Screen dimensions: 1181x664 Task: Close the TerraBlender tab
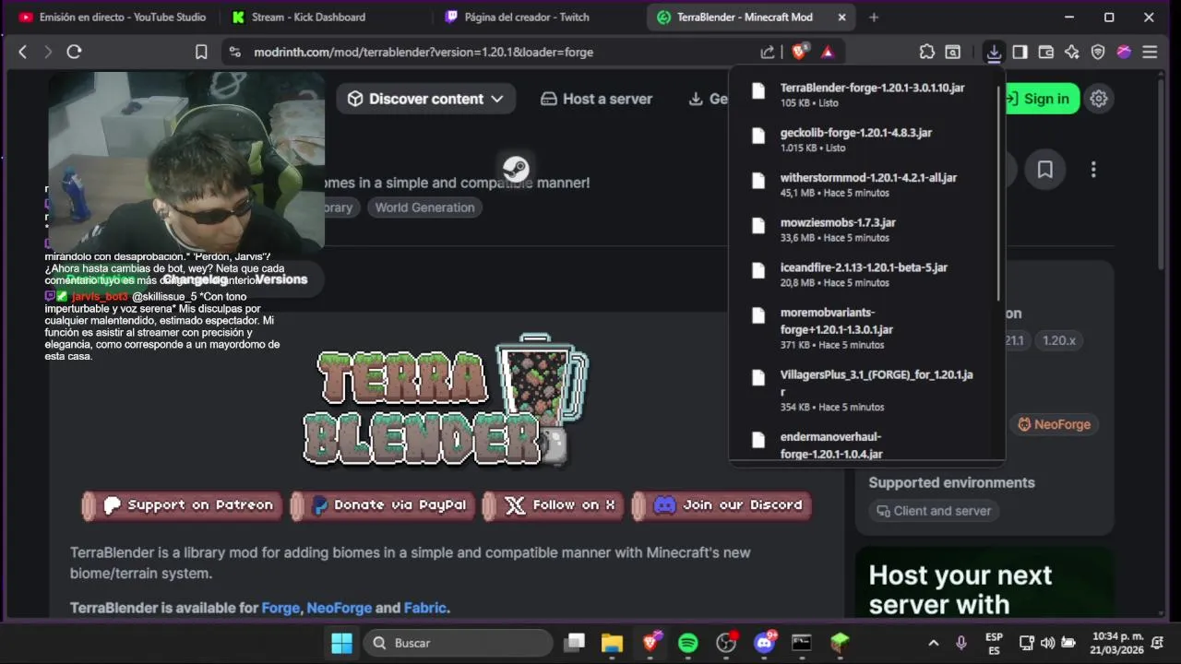[x=841, y=17]
